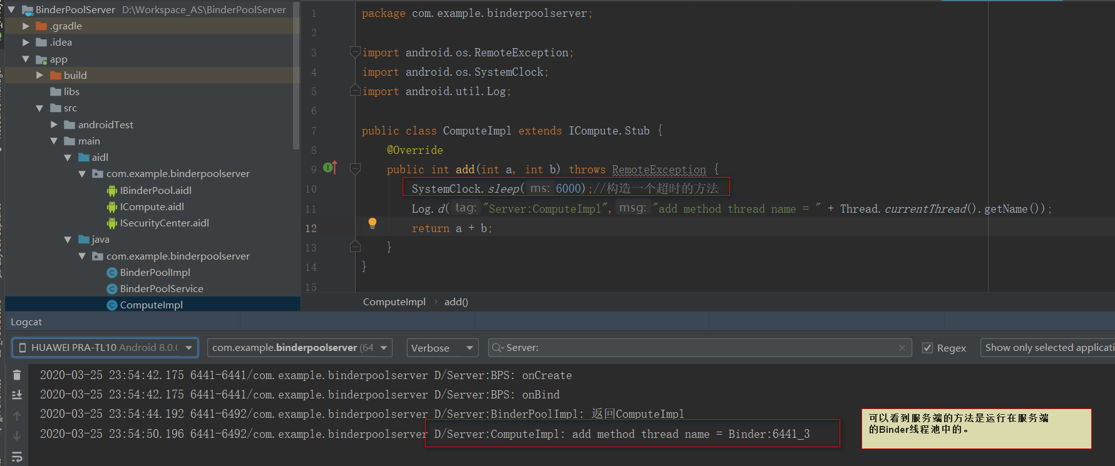
Task: Click the BinderPoolService class icon
Action: coord(112,288)
